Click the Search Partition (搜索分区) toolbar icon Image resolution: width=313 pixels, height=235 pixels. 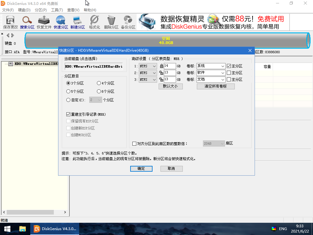(27, 22)
